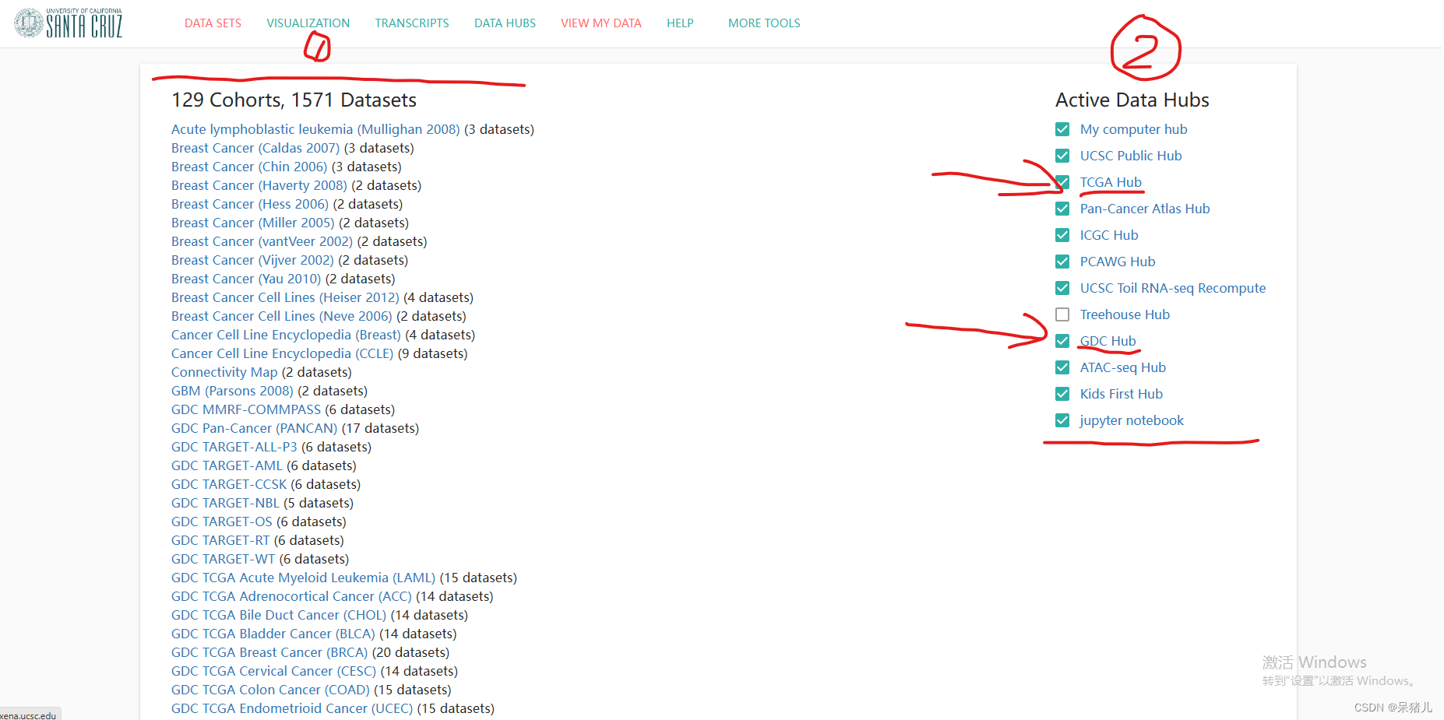Open ATAC-seq Hub link
The width and height of the screenshot is (1444, 720).
click(1123, 367)
